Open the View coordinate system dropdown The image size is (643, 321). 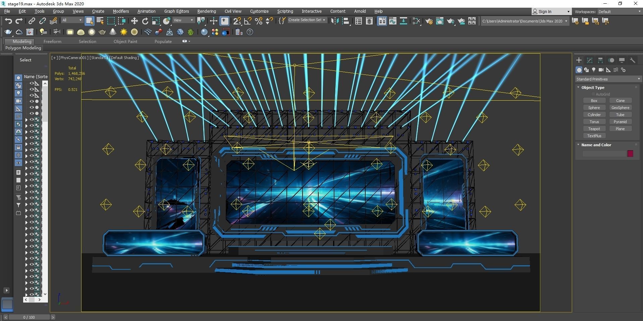pyautogui.click(x=183, y=20)
